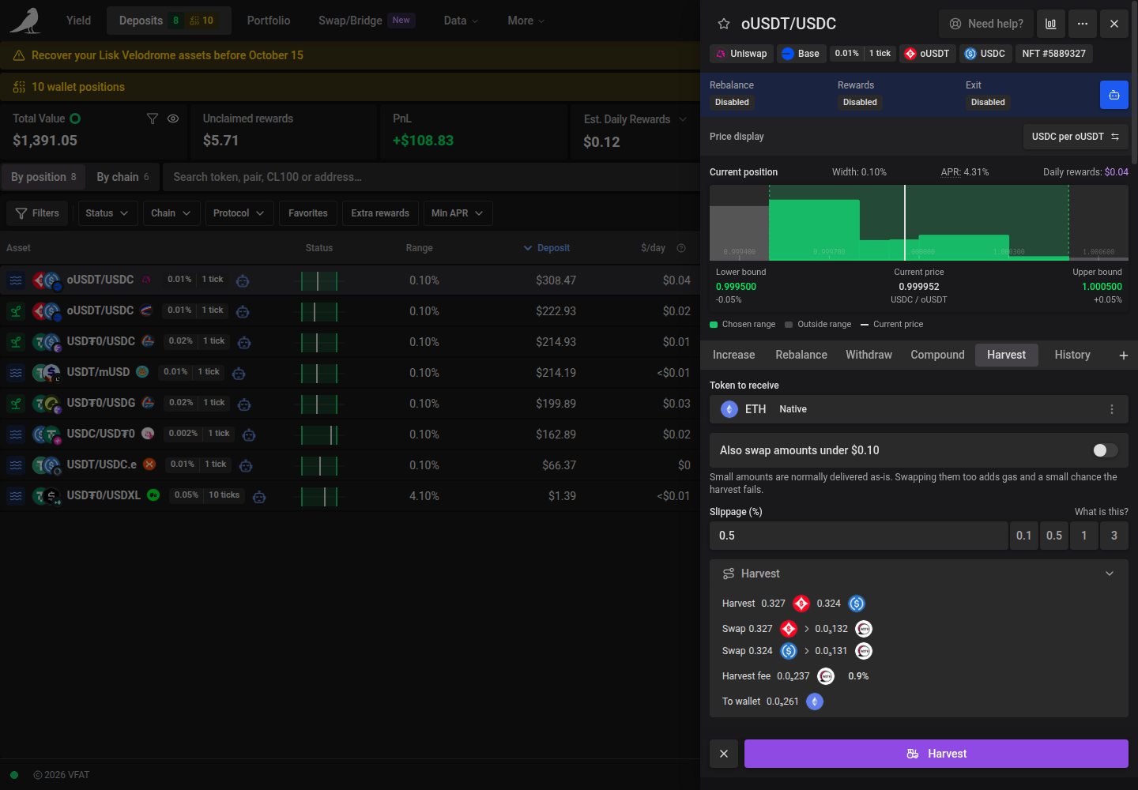Toggle the eye icon to hide Total Value
Viewport: 1138px width, 790px height.
point(173,118)
